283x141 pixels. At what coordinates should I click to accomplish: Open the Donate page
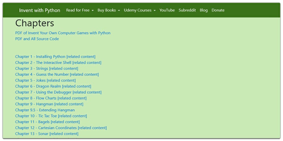pos(218,10)
